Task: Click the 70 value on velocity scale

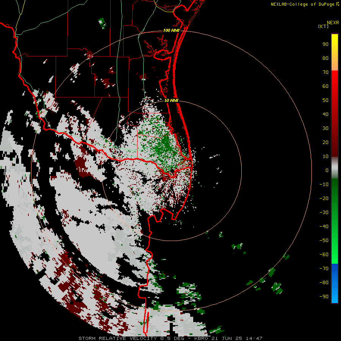Action: coord(325,72)
